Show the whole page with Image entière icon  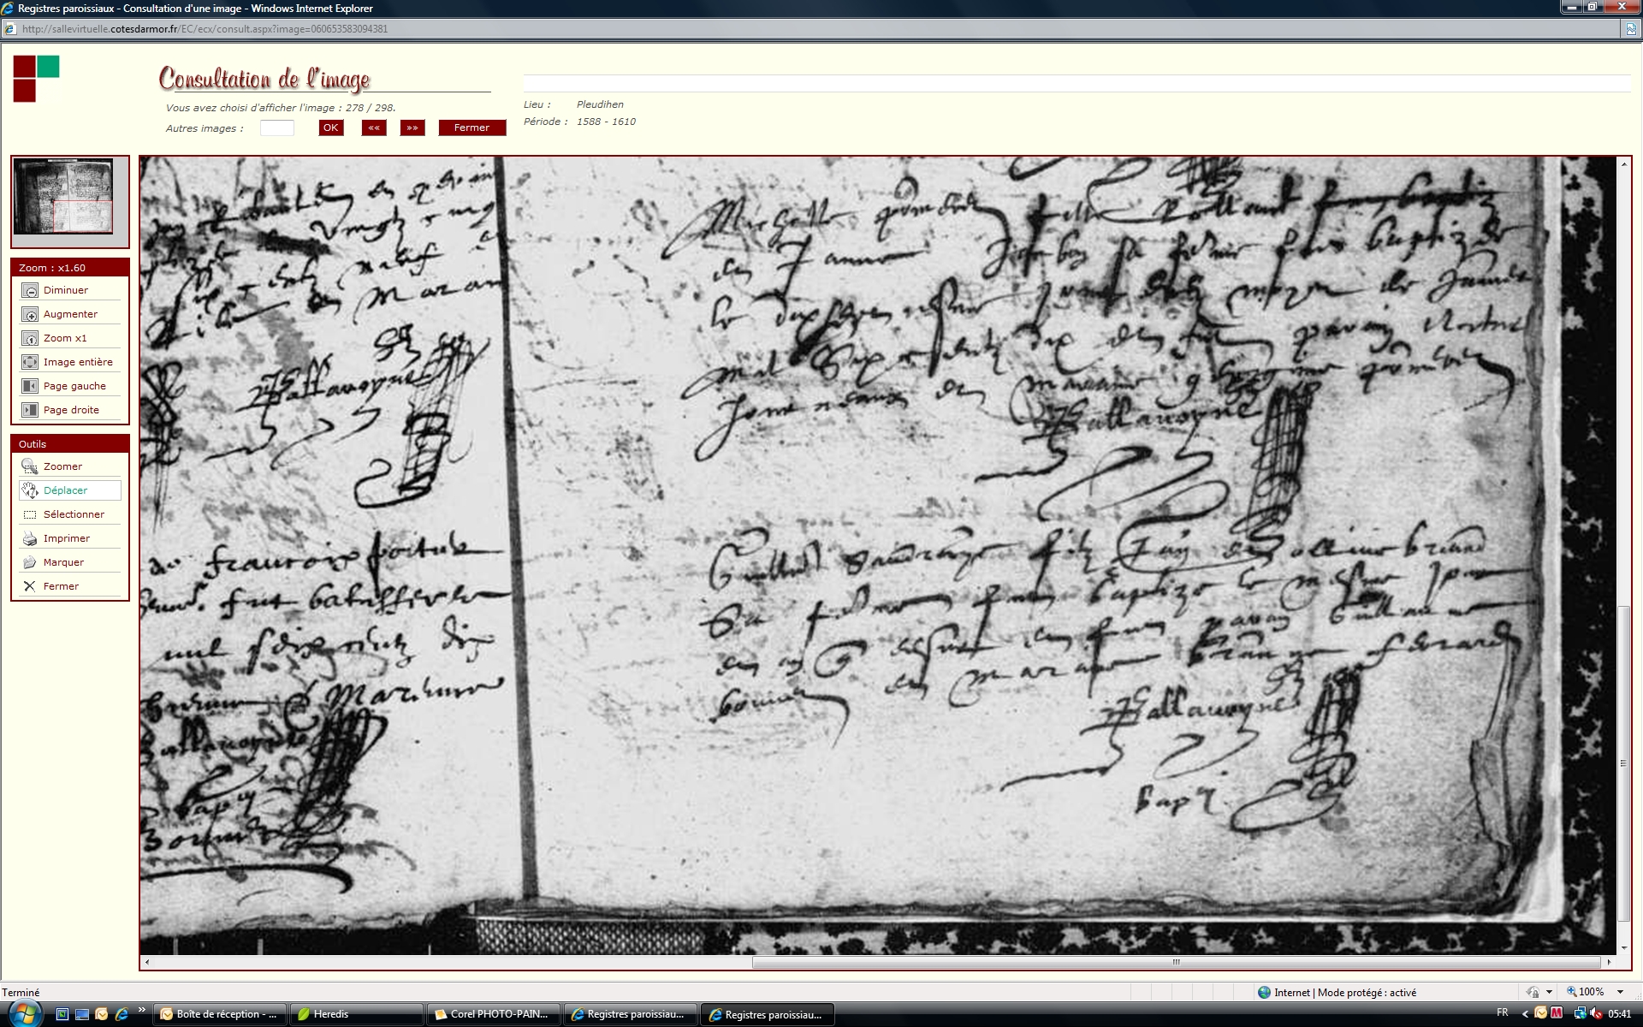tap(30, 363)
